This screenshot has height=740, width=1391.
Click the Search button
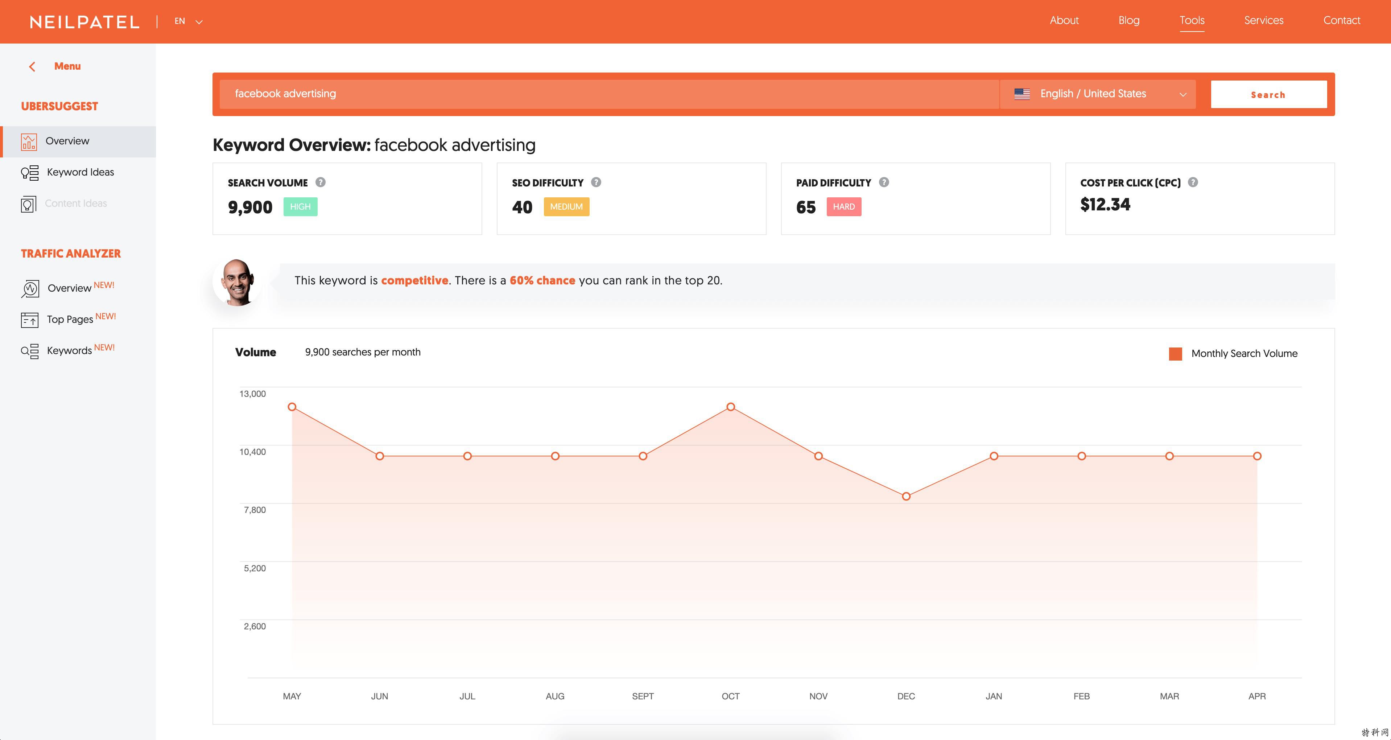(x=1268, y=95)
